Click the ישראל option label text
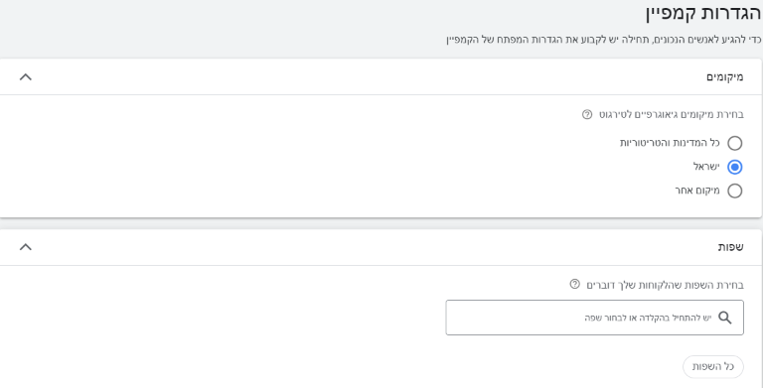763x388 pixels. tap(706, 167)
